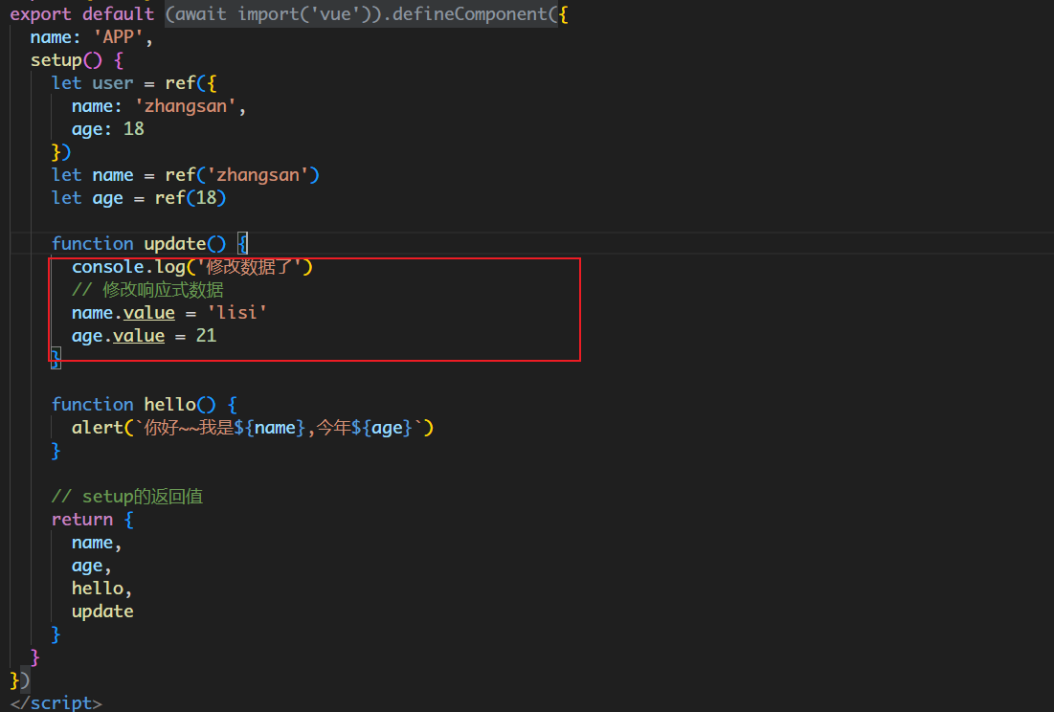Place cursor on the setup function name
The image size is (1054, 712).
pos(56,60)
